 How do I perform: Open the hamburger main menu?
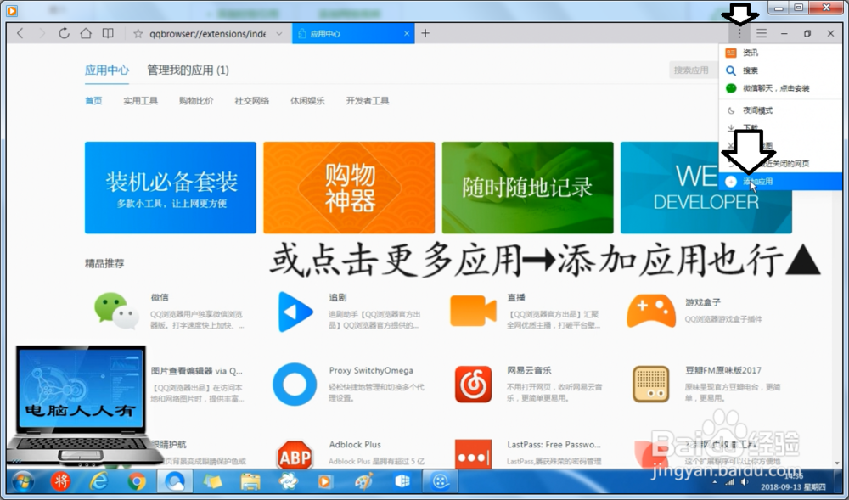pyautogui.click(x=762, y=34)
